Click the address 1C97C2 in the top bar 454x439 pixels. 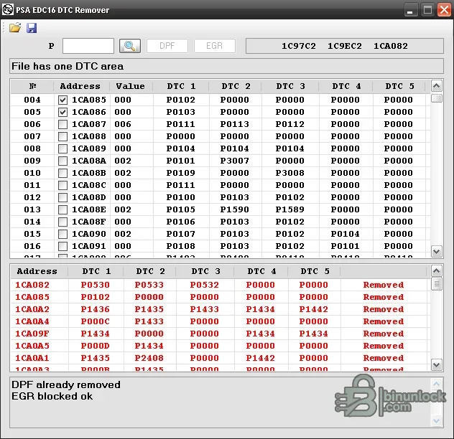299,46
